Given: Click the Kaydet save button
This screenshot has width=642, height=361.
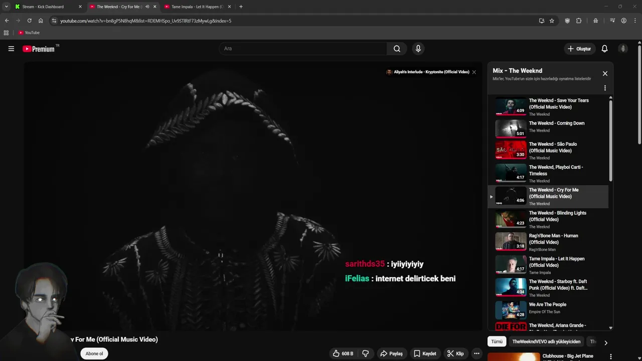Looking at the screenshot, I should pos(425,353).
